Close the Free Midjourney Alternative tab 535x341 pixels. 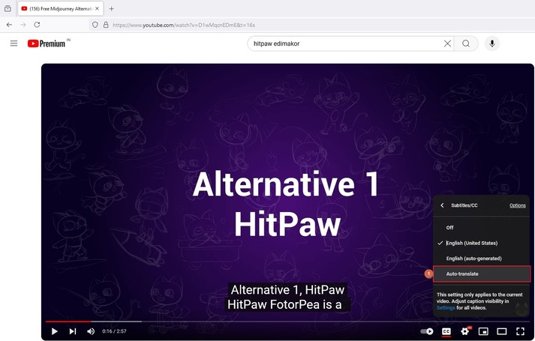(97, 8)
